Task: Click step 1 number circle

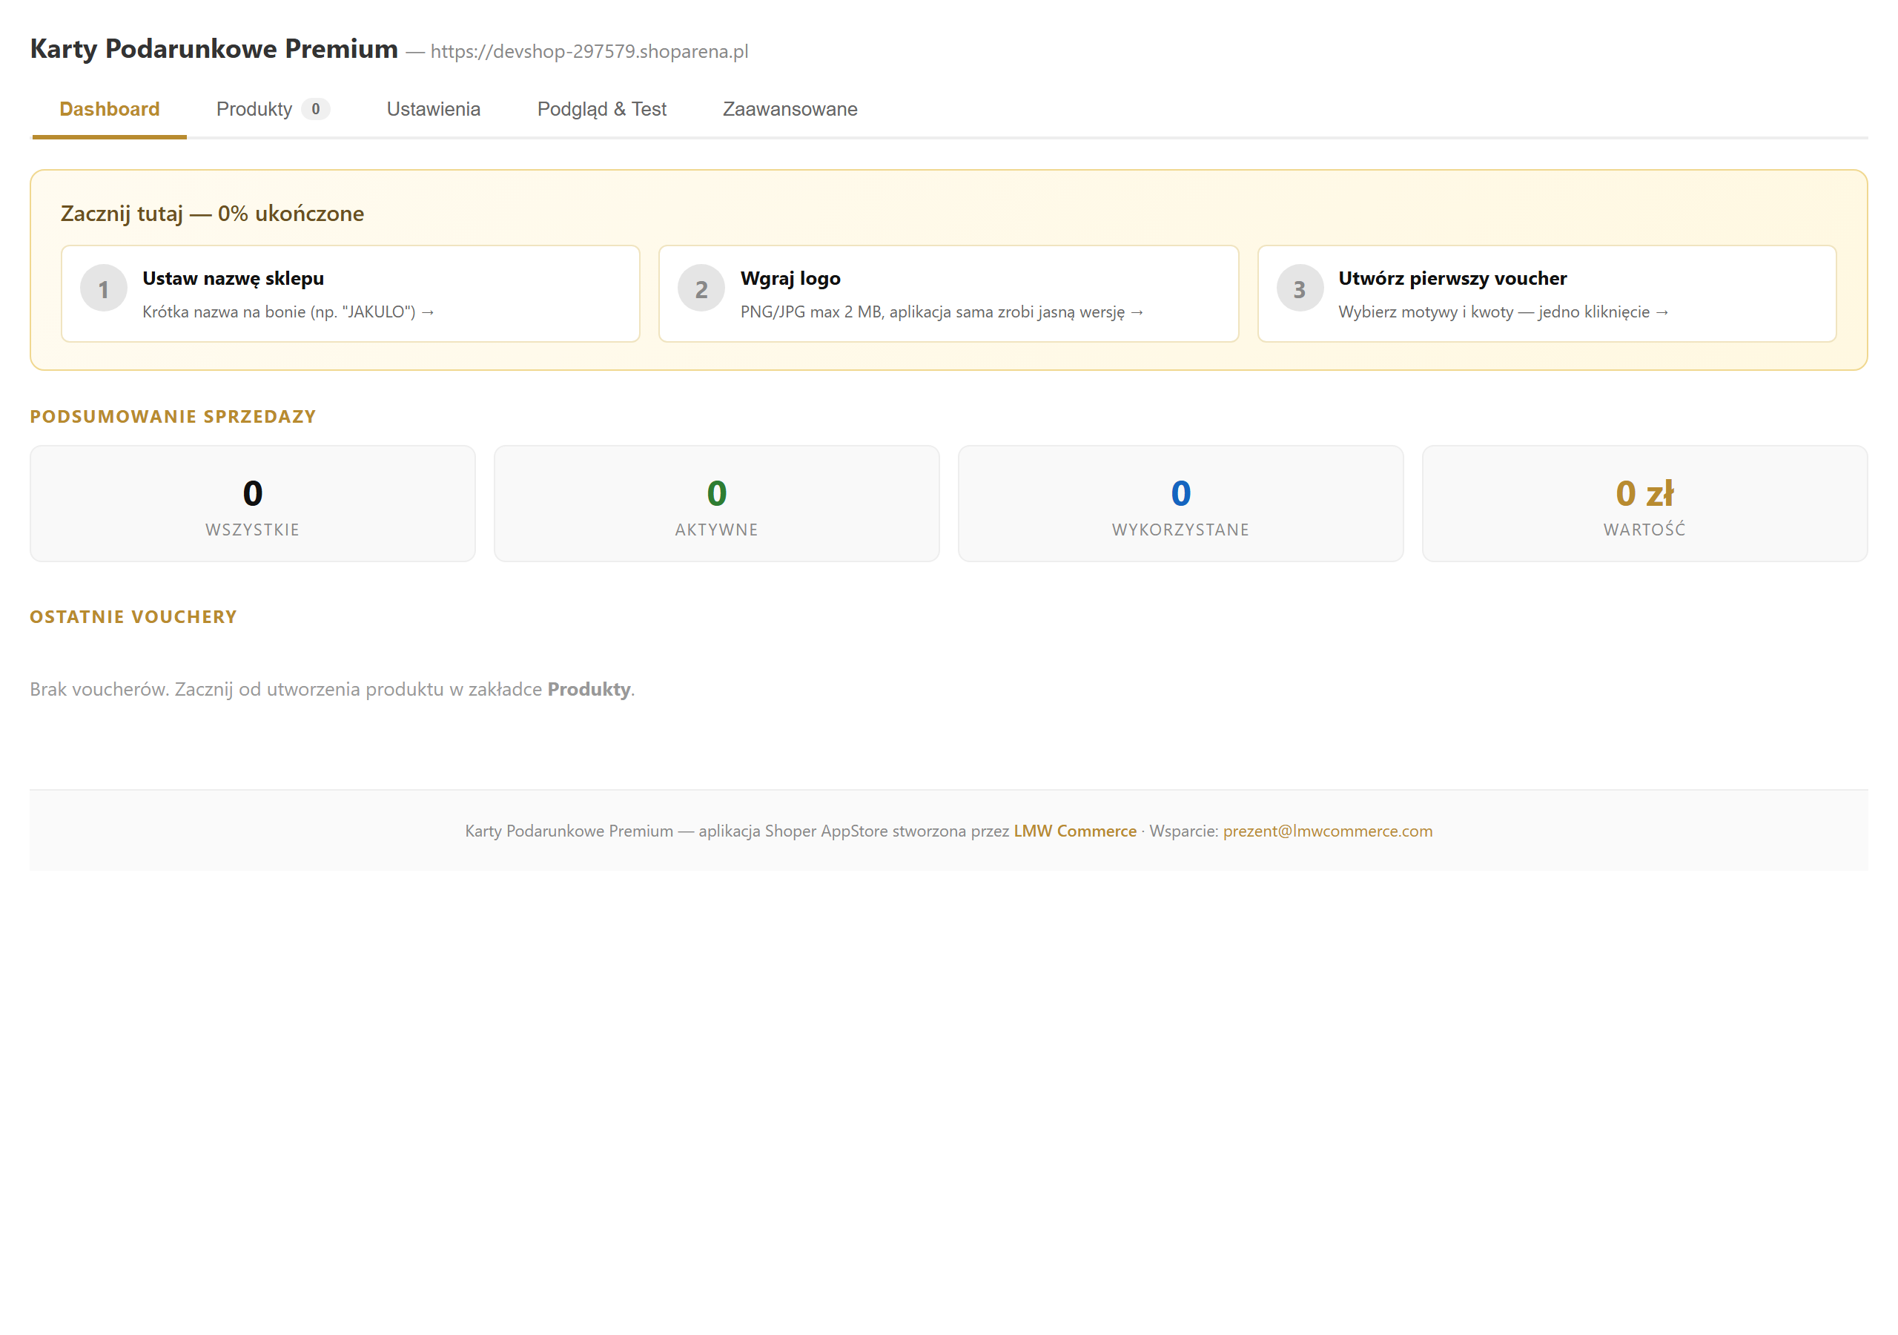Action: 103,289
